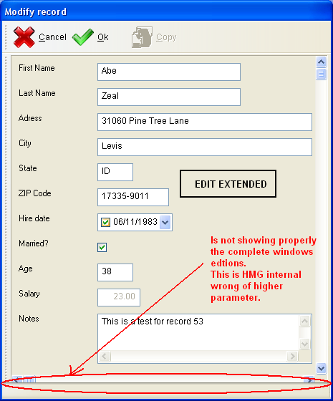Click the vertical scrollbar thumb

point(322,74)
